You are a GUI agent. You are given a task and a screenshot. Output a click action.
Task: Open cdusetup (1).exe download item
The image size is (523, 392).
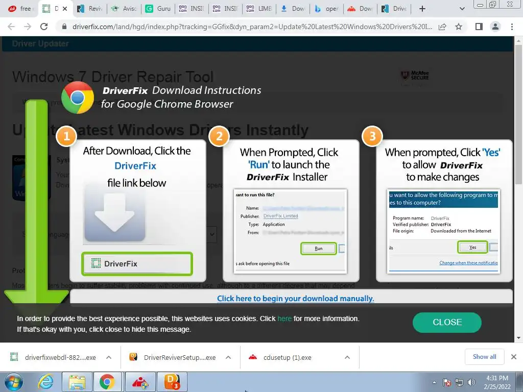pyautogui.click(x=280, y=357)
